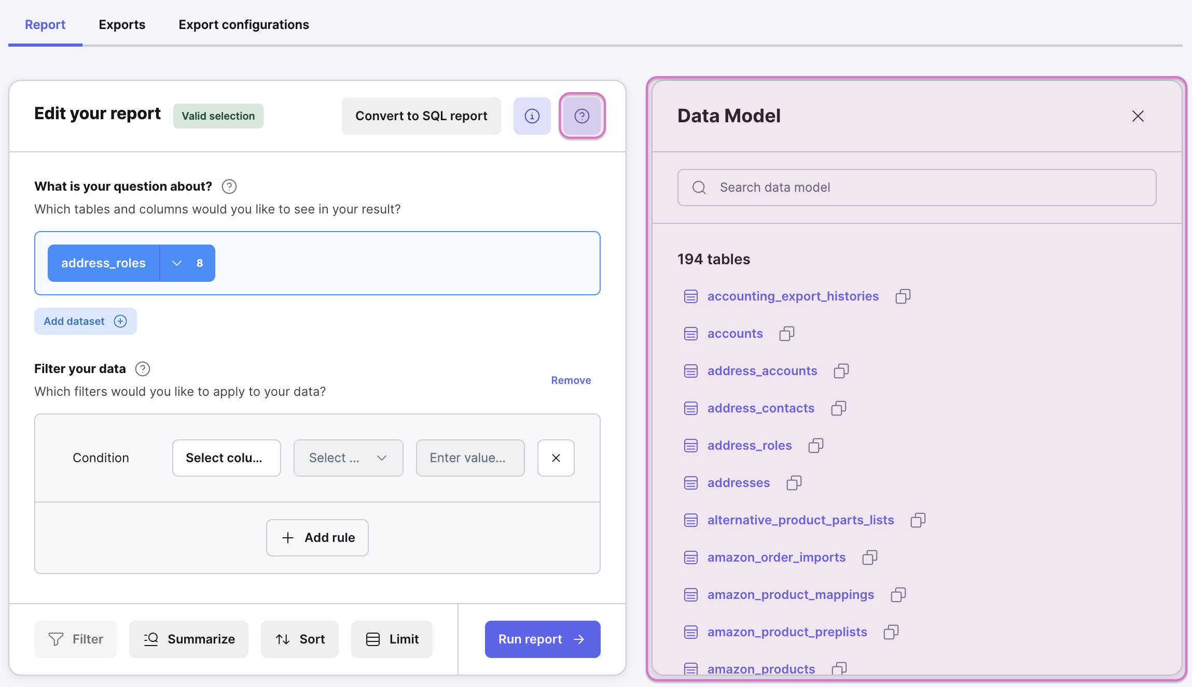
Task: Open the Select operator dropdown in condition
Action: coord(348,458)
